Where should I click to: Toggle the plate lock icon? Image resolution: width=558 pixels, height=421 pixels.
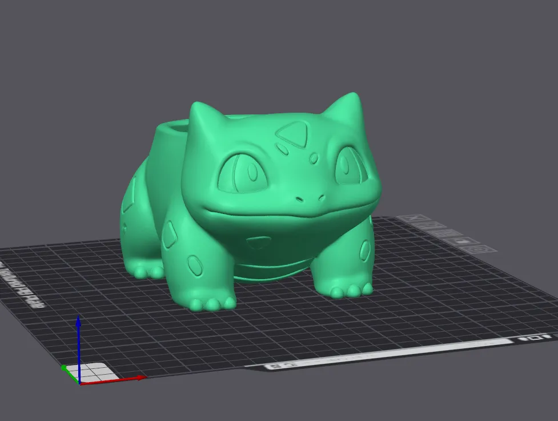coord(461,241)
